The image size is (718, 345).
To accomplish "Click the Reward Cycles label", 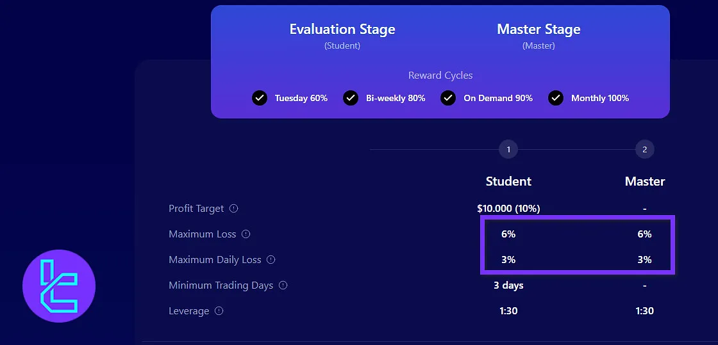I will [440, 76].
